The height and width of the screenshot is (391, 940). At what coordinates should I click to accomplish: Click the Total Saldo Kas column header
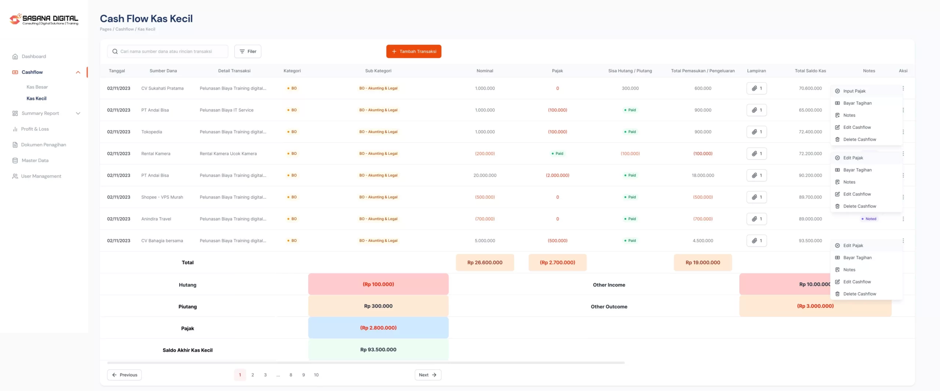(x=810, y=71)
